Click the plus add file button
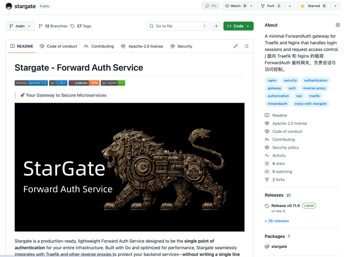 click(216, 26)
